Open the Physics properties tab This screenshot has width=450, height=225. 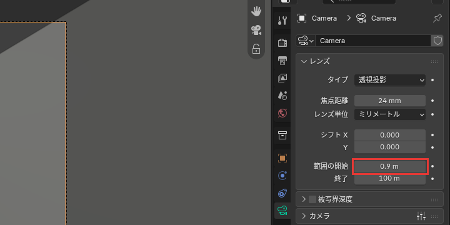(282, 176)
